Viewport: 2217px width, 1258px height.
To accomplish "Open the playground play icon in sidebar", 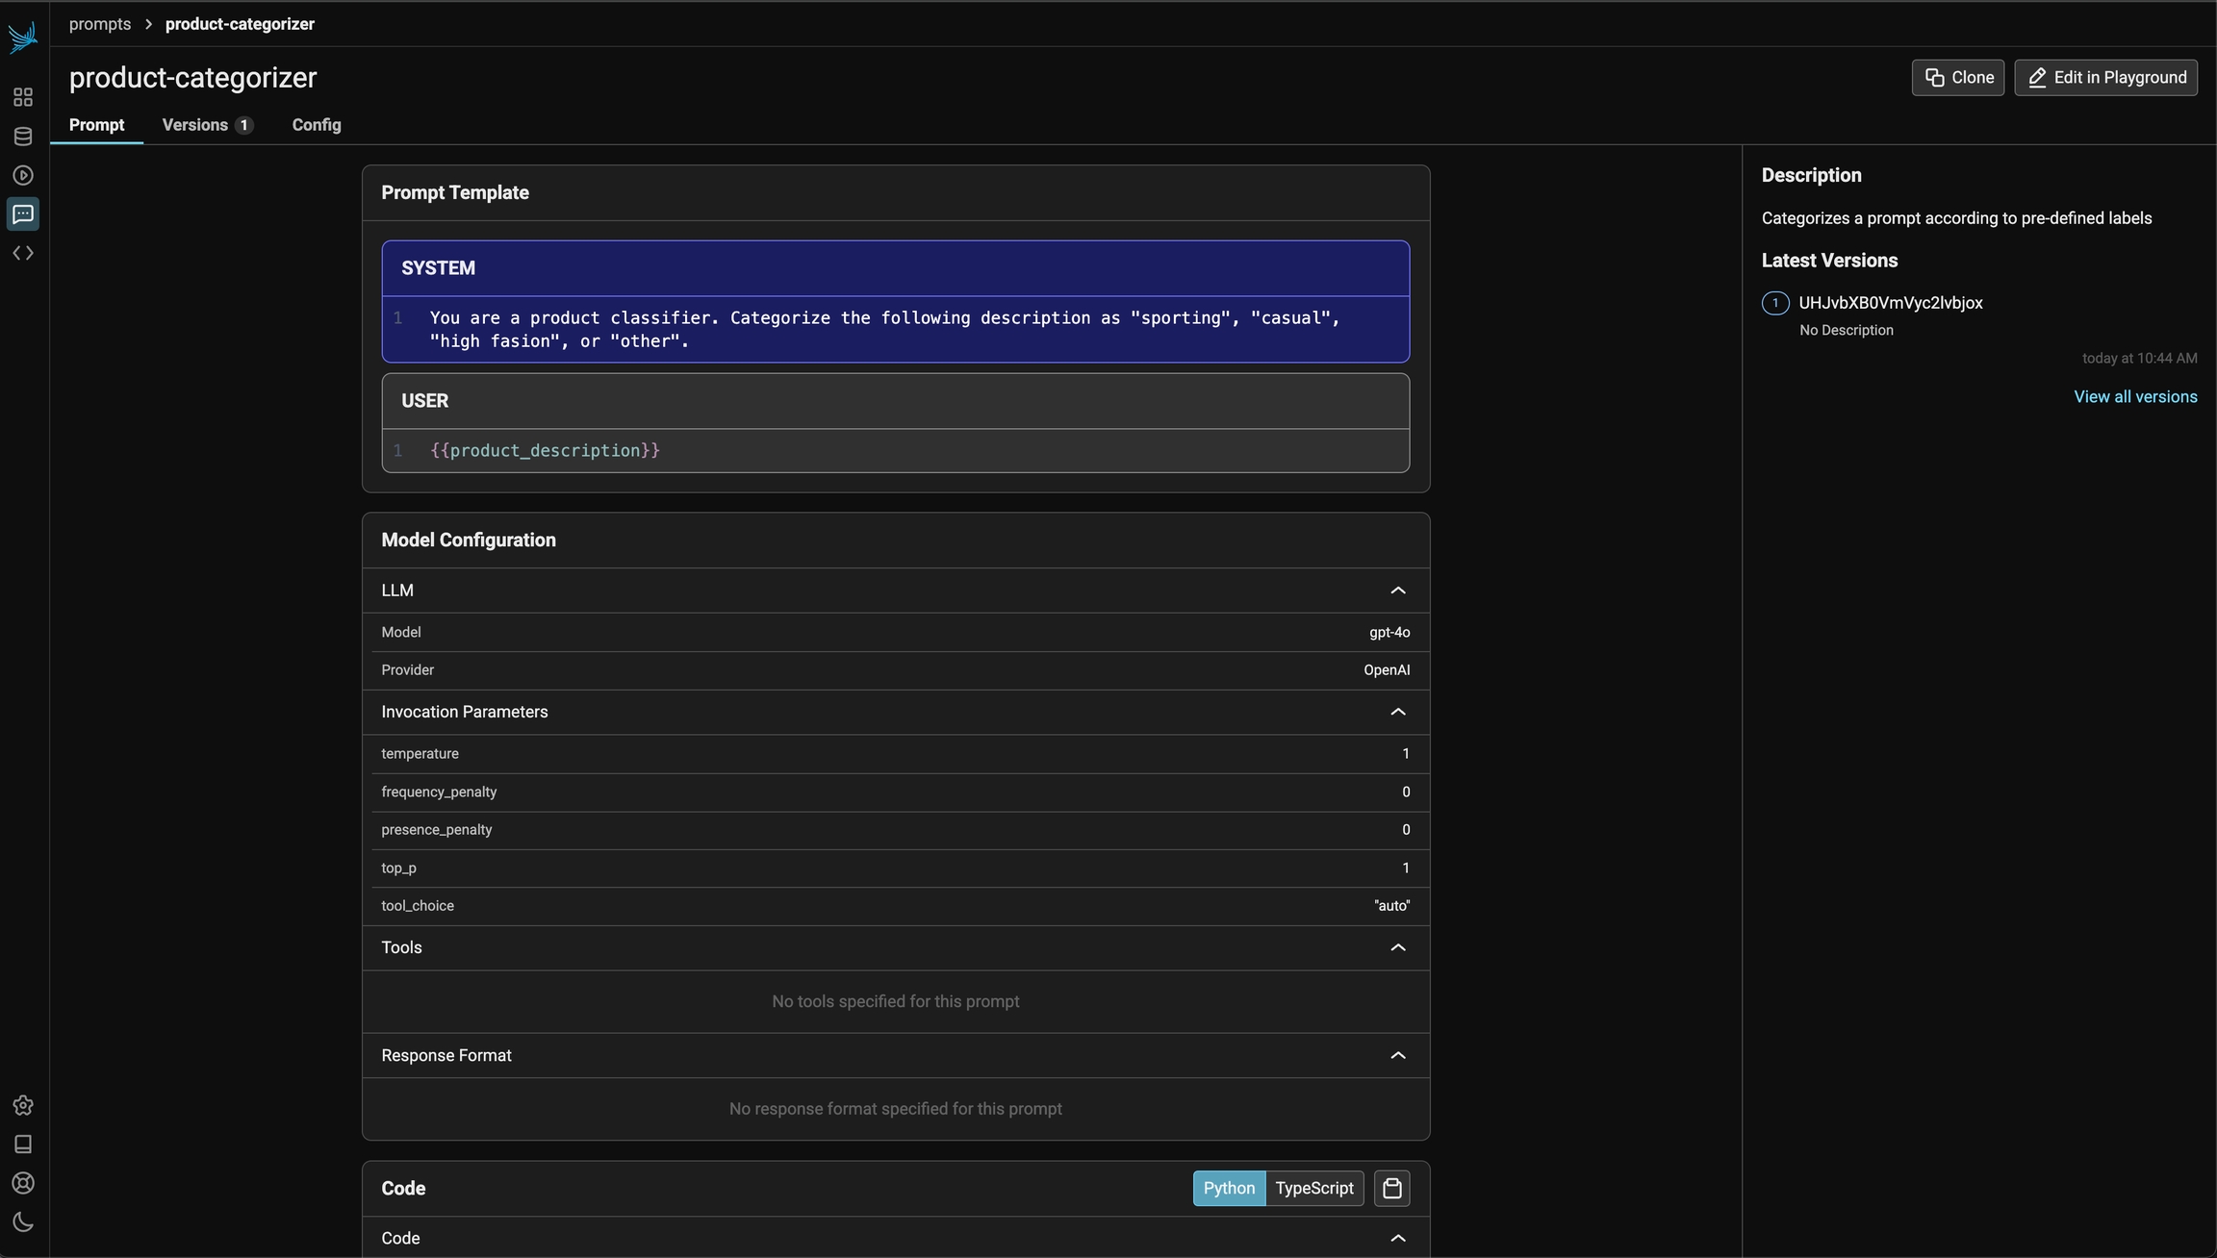I will pos(23,175).
